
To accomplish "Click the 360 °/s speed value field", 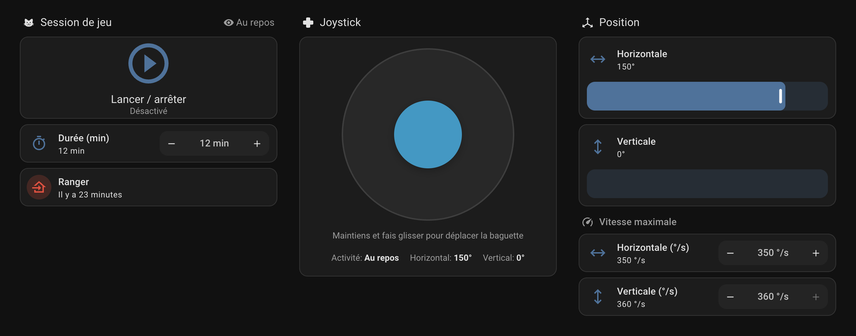I will click(773, 297).
